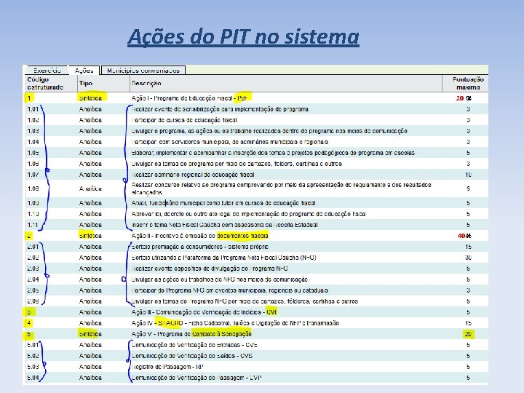Image resolution: width=524 pixels, height=393 pixels.
Task: Click code 1.03 cell
Action: click(33, 131)
